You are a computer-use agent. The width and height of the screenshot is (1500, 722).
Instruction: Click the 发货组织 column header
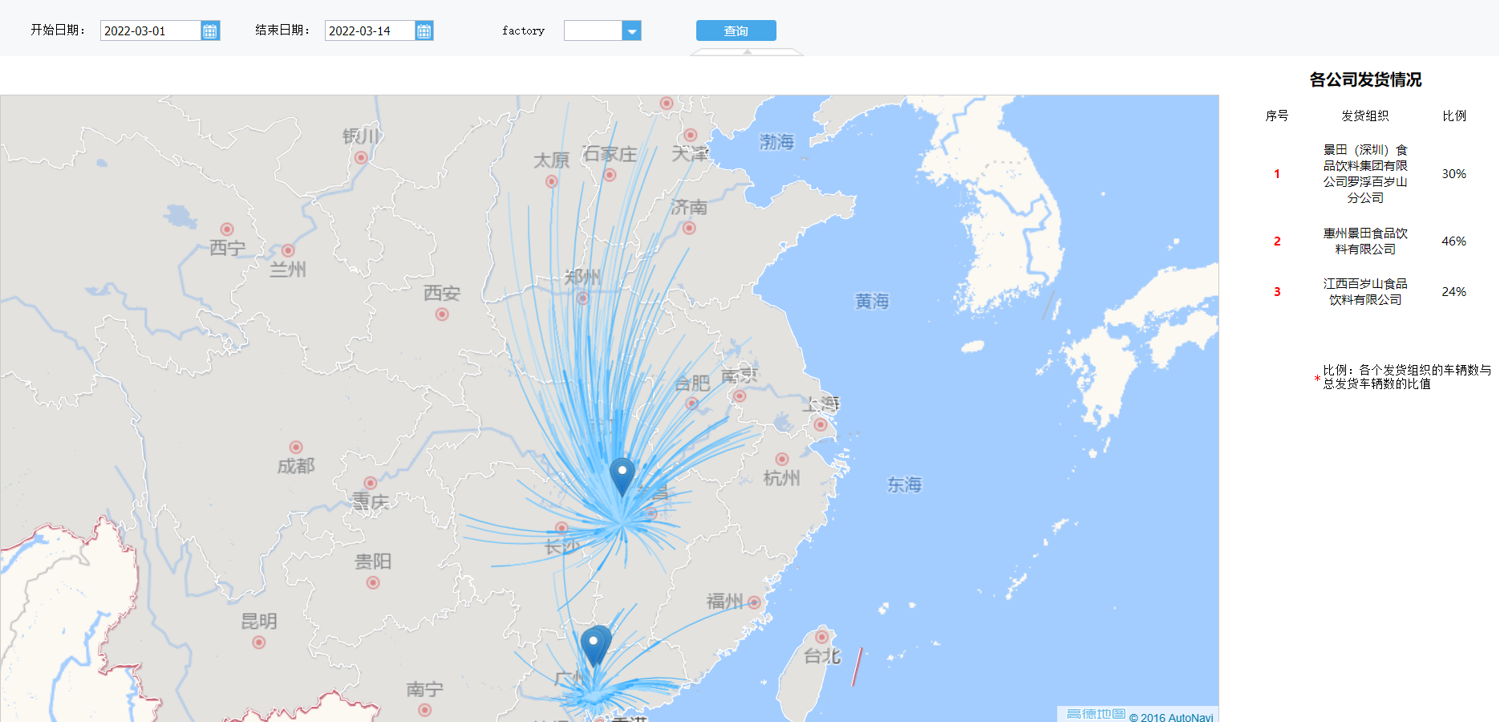(x=1365, y=116)
